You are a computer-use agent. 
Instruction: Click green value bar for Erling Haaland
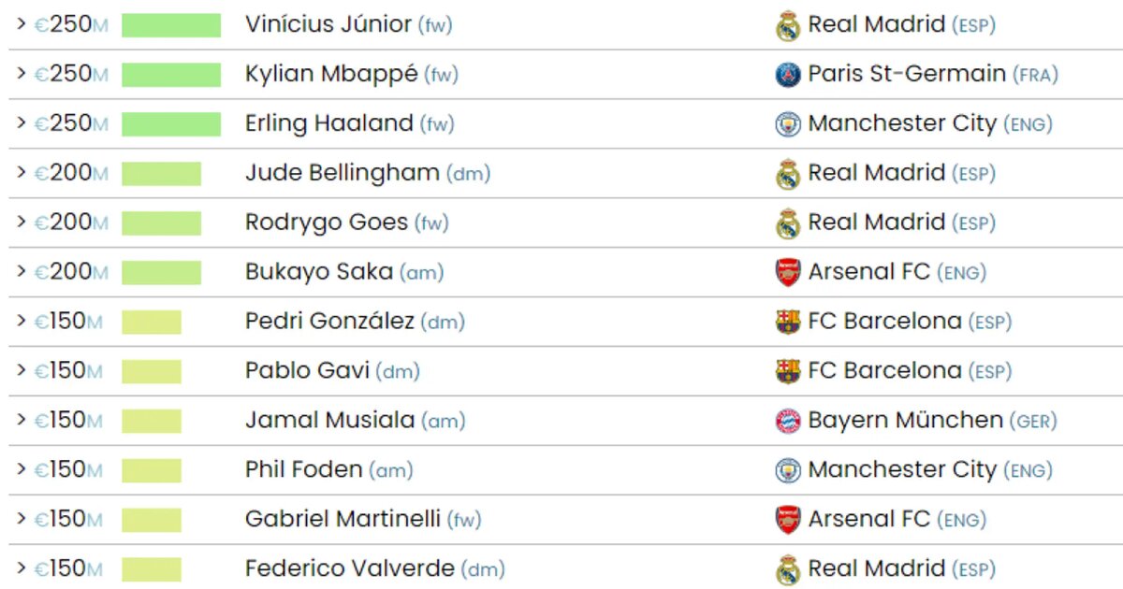pos(171,124)
